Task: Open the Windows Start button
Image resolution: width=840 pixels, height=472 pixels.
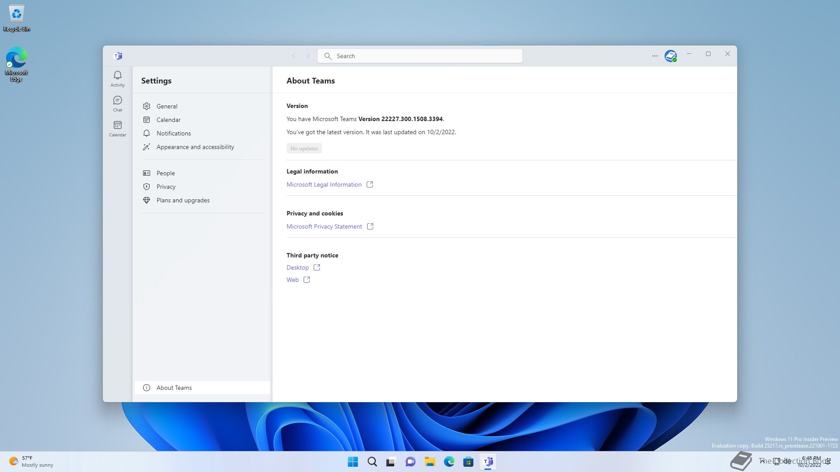Action: pyautogui.click(x=353, y=462)
